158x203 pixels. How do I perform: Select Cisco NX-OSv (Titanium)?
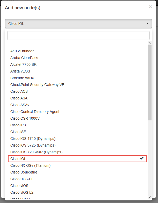[77, 165]
